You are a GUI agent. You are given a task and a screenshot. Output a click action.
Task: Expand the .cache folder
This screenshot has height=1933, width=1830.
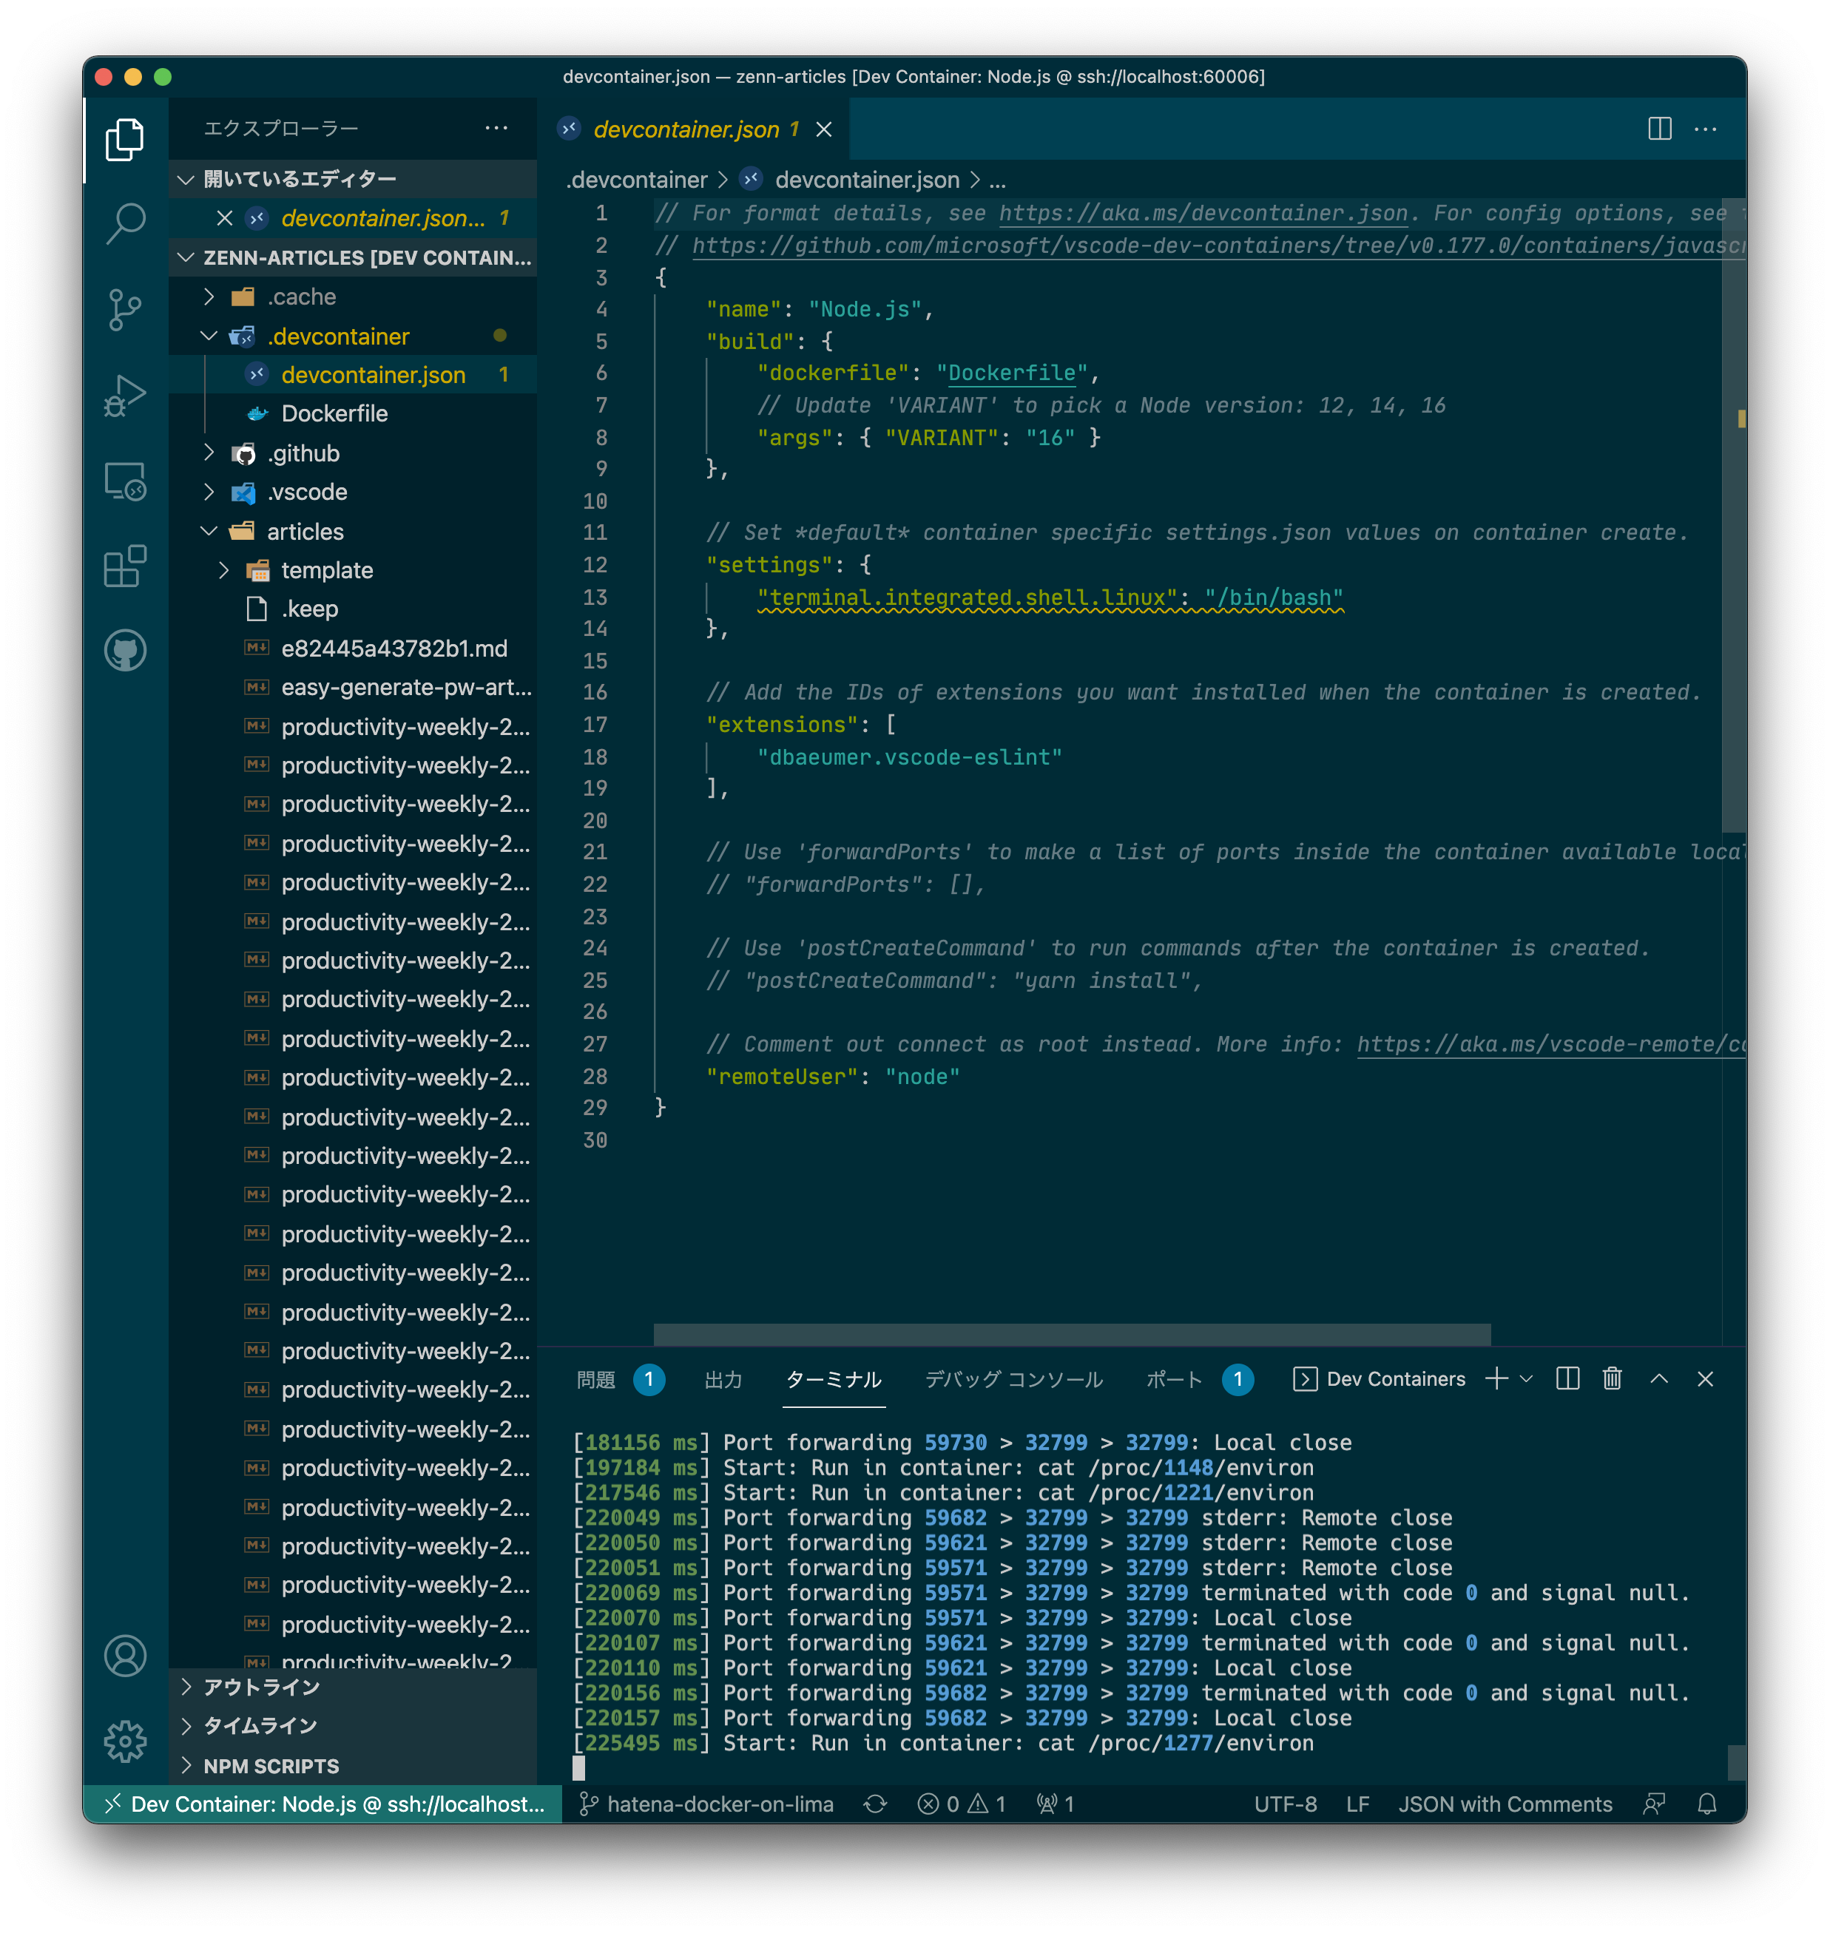point(301,297)
